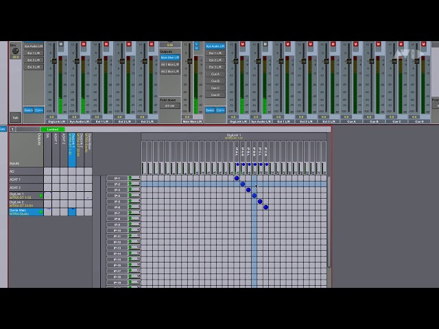Viewport: 439px width, 329px height.
Task: Select Alt 1 Mon L/R output
Action: pyautogui.click(x=170, y=64)
